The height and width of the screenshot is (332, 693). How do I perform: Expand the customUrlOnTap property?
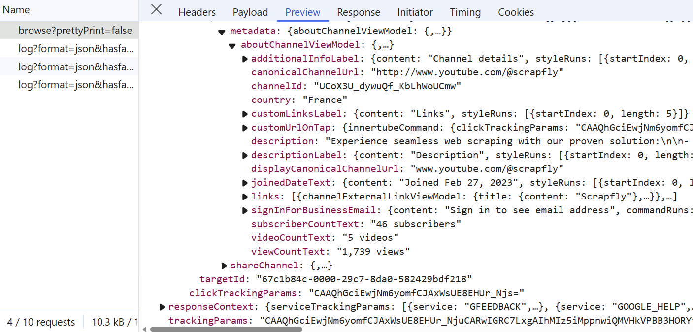(x=245, y=128)
